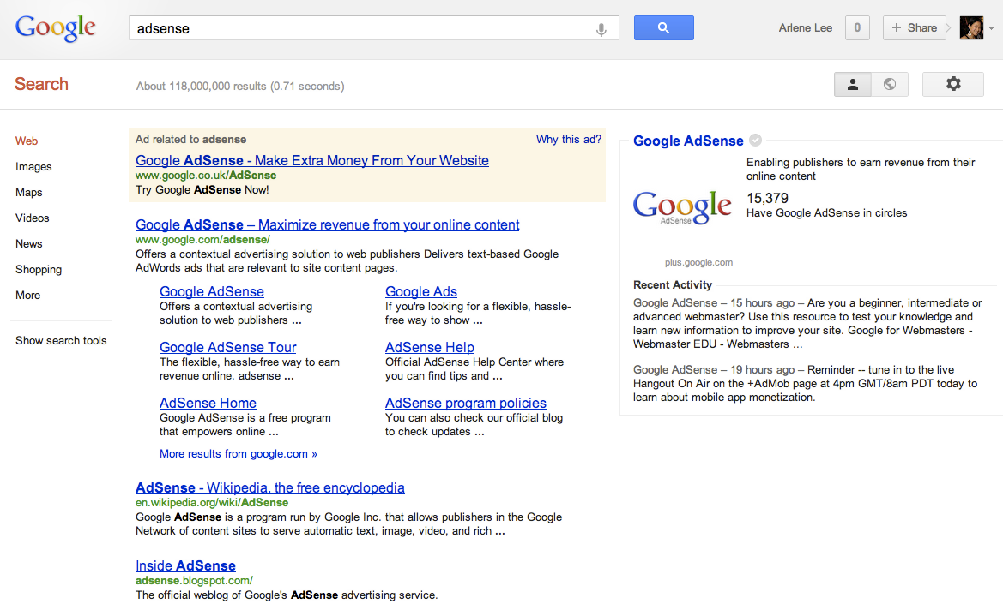Open the Google AdSense sitelink

click(x=212, y=291)
